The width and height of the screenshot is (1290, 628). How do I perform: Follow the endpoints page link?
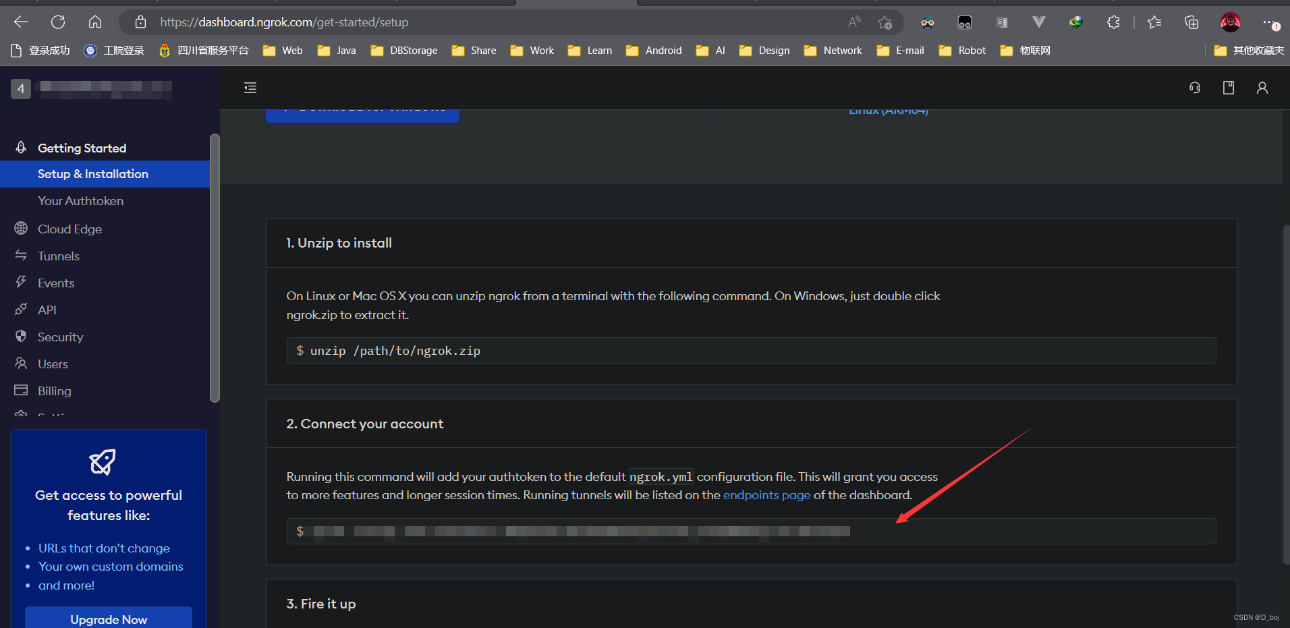click(766, 495)
